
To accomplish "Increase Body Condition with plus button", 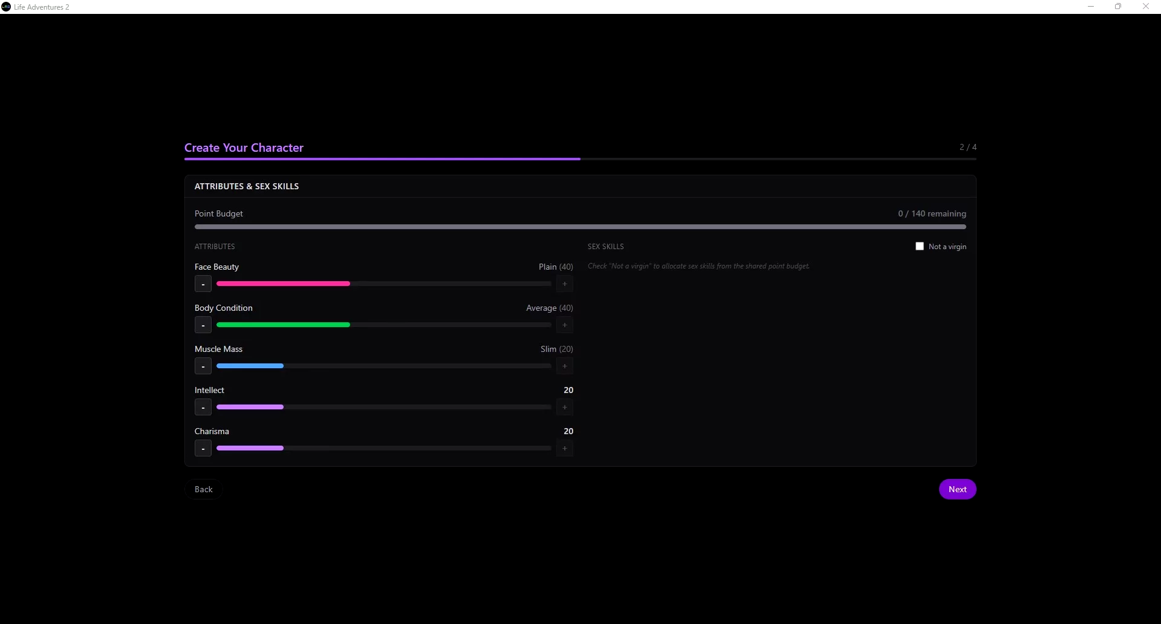I will tap(565, 325).
